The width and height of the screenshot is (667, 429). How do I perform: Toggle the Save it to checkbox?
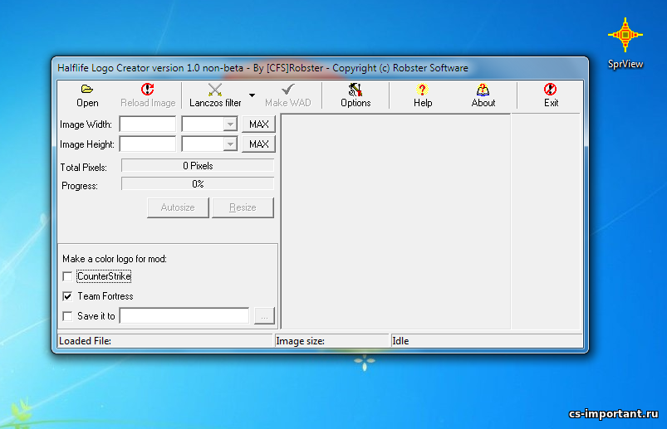pos(67,316)
